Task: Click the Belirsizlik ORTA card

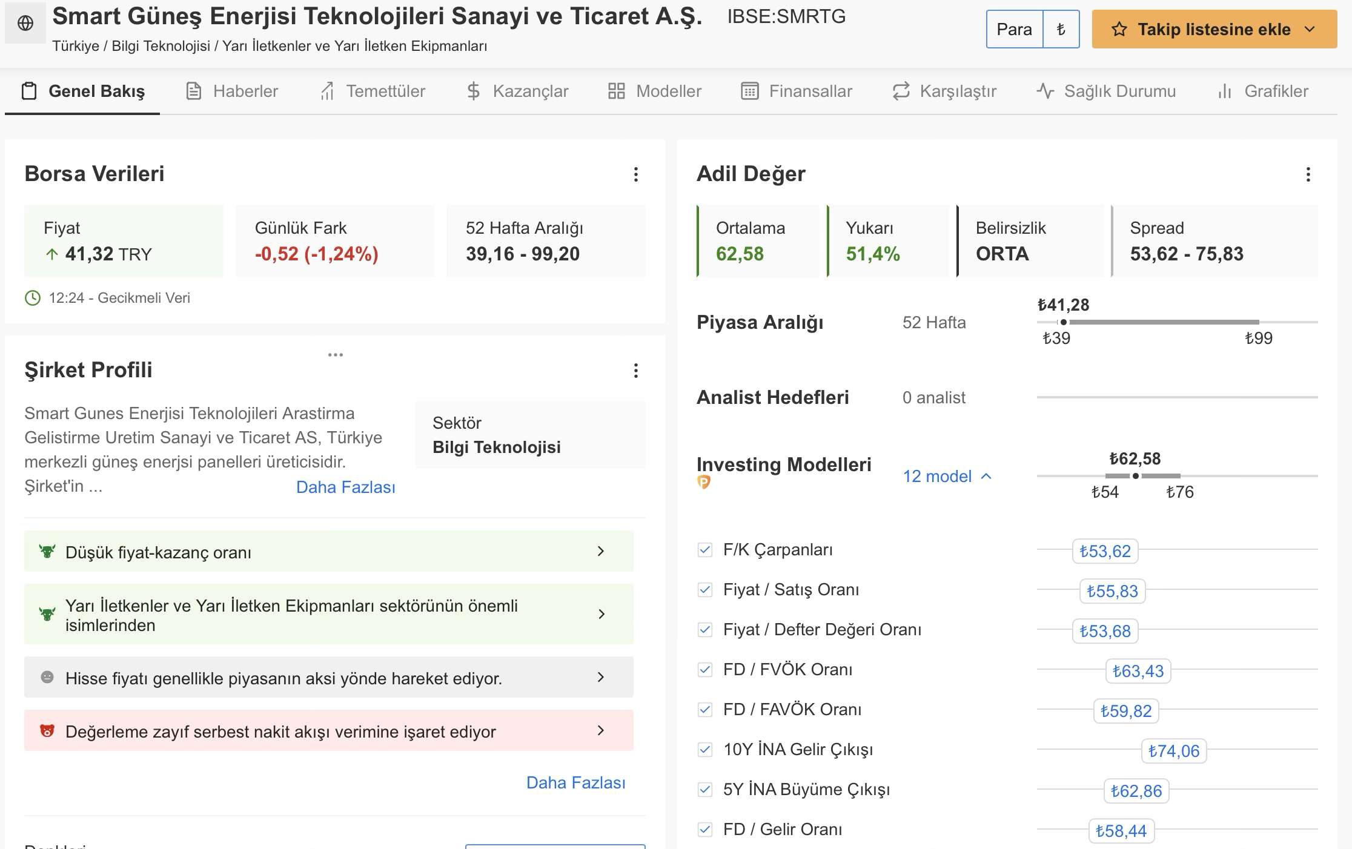Action: (1030, 241)
